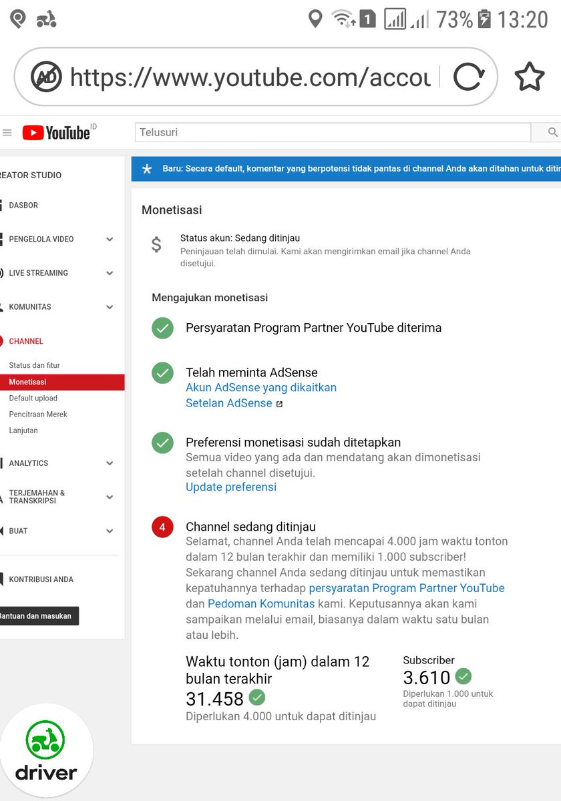Click green check beside Telah meminta AdSense

click(162, 373)
